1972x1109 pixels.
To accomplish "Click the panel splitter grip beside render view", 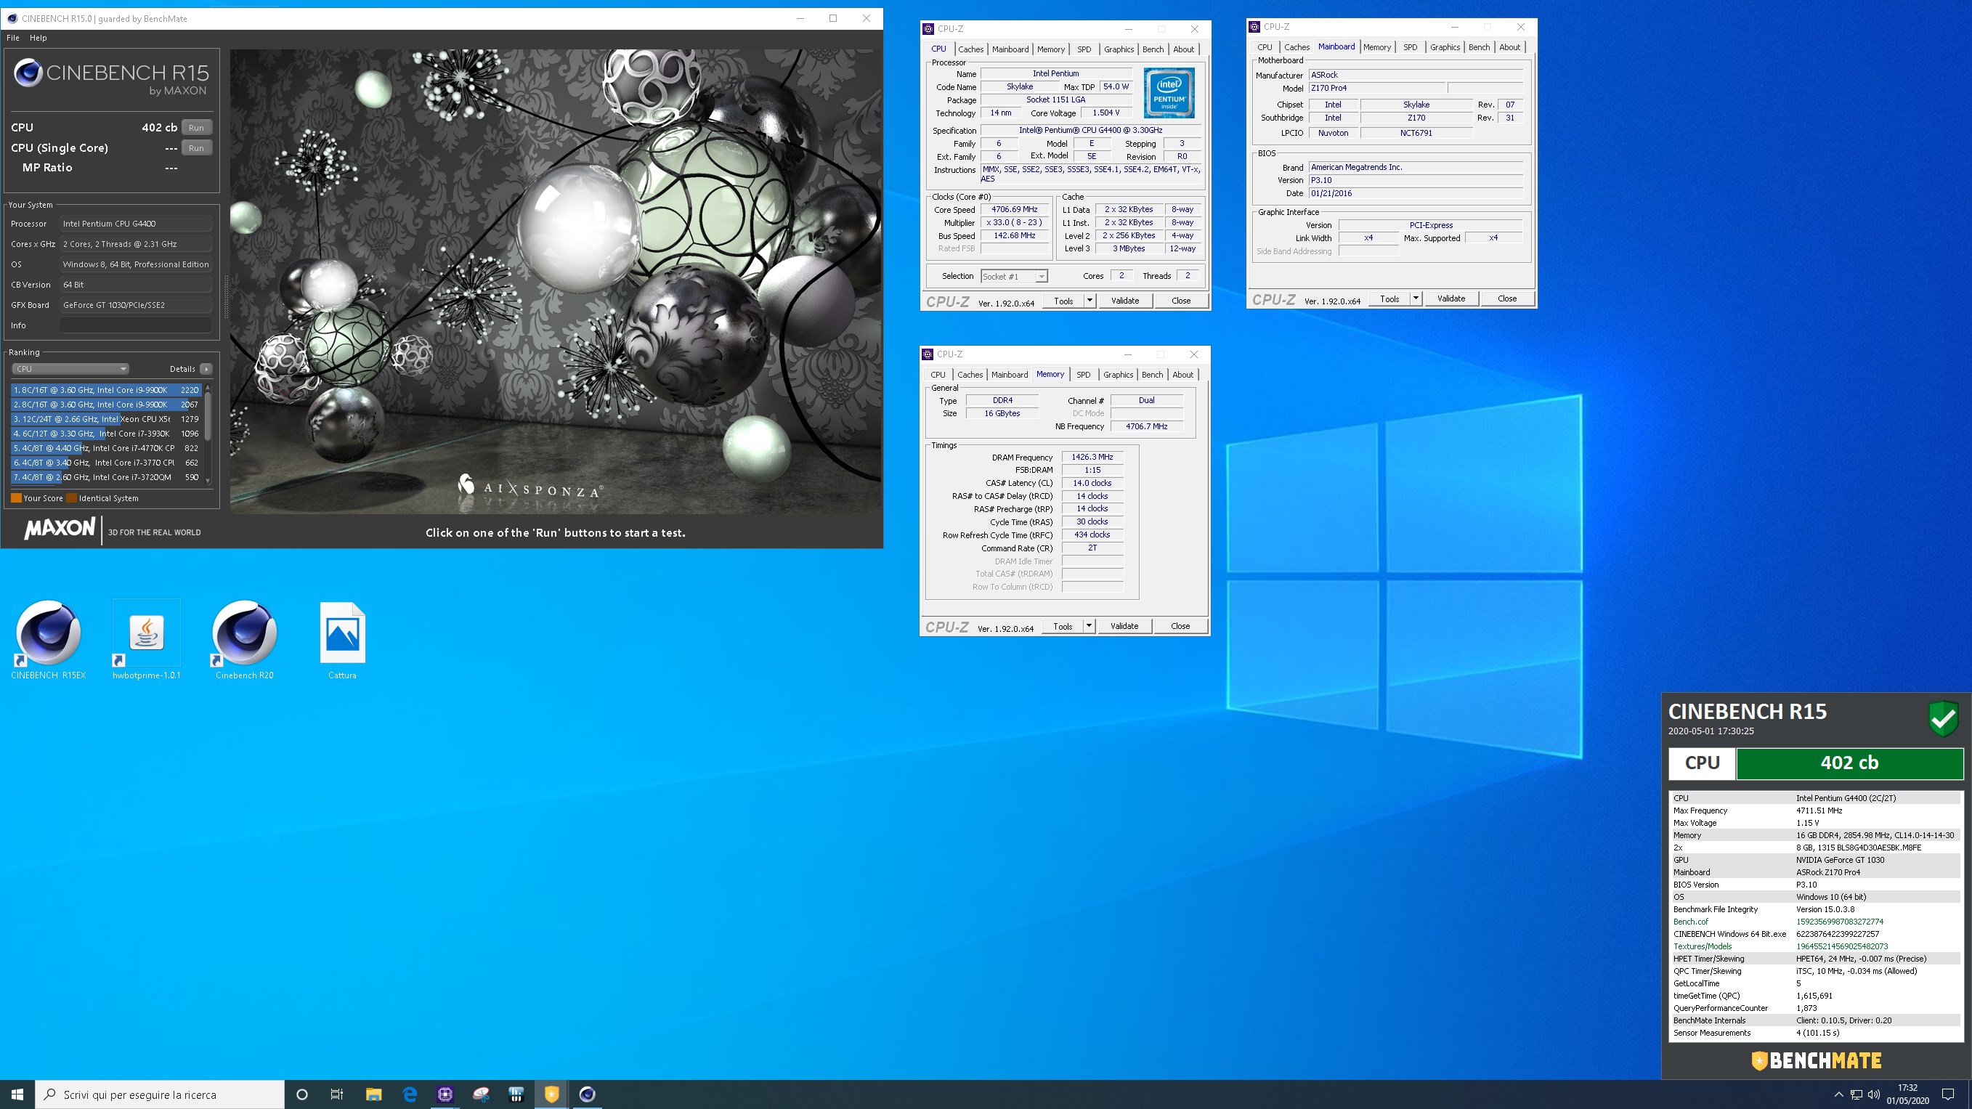I will pyautogui.click(x=225, y=296).
